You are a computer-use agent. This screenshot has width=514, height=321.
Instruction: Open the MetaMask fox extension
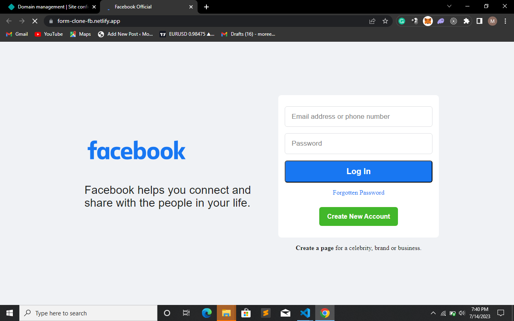428,21
